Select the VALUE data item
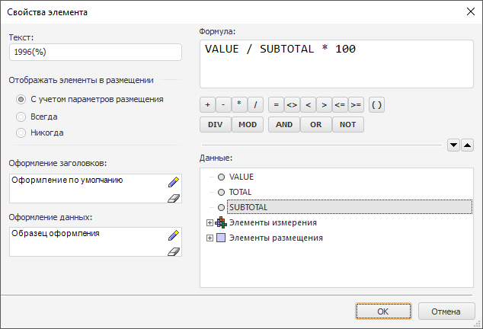The image size is (483, 329). click(x=241, y=177)
